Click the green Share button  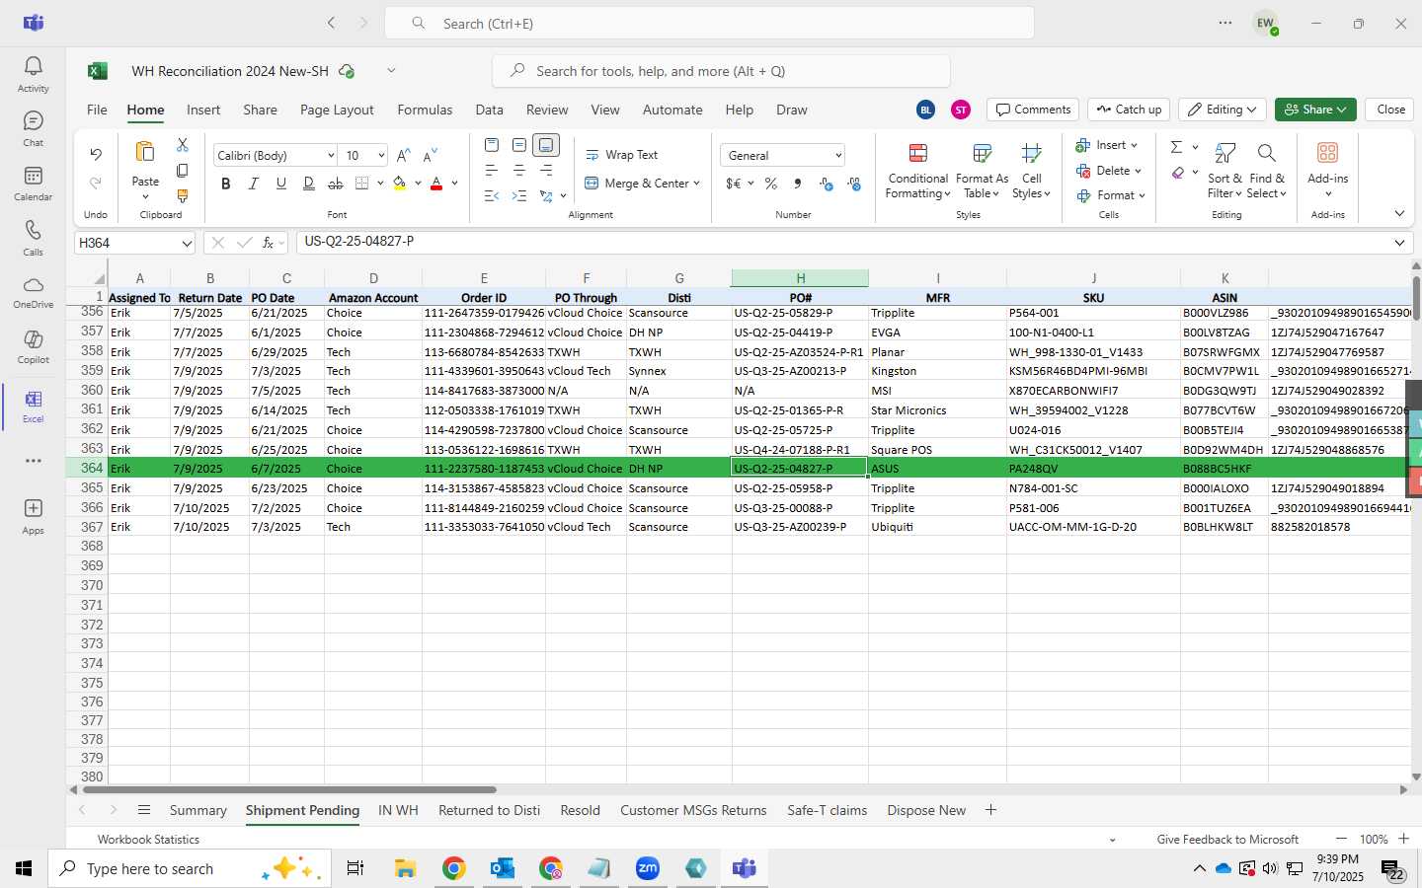tap(1315, 110)
